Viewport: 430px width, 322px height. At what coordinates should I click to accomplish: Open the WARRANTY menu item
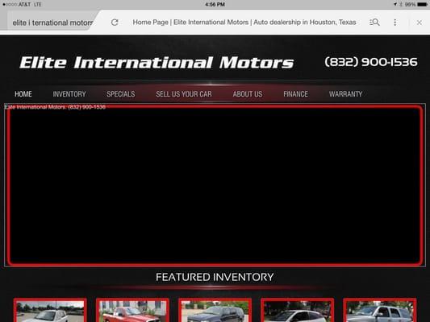coord(345,94)
